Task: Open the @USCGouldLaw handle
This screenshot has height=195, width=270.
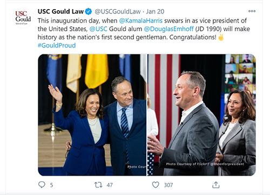Action: point(118,11)
